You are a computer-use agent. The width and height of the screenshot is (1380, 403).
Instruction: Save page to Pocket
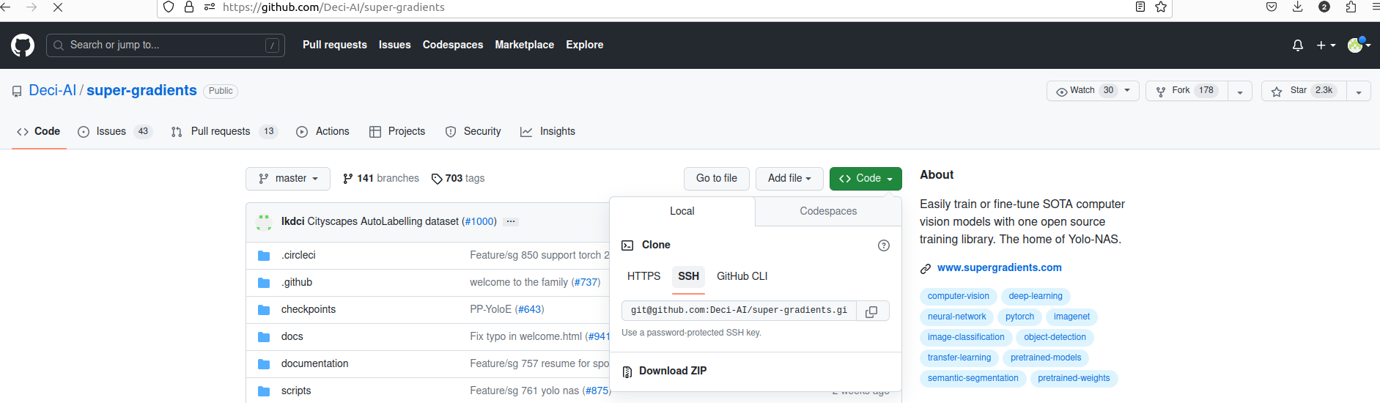(x=1272, y=7)
